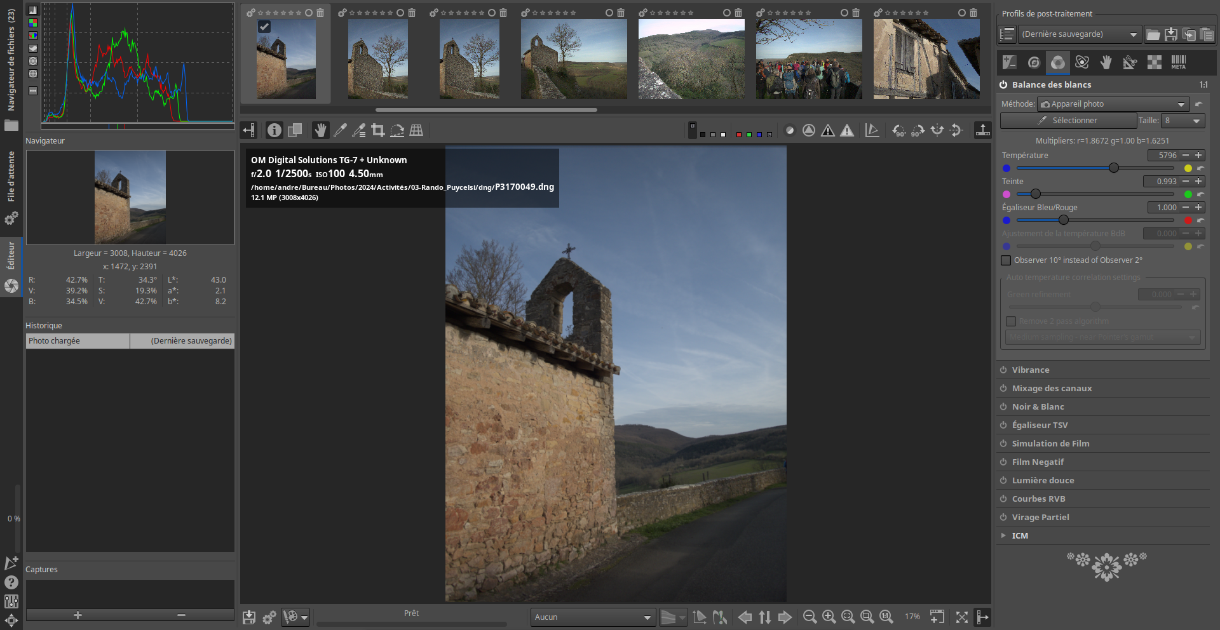
Task: Select the straighten horizon tool
Action: pyautogui.click(x=397, y=131)
